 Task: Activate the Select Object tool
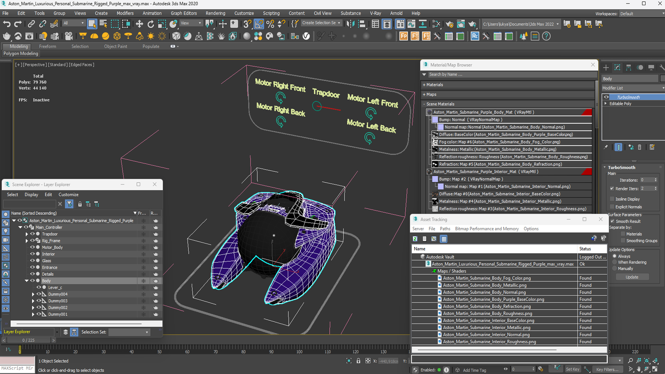point(92,24)
